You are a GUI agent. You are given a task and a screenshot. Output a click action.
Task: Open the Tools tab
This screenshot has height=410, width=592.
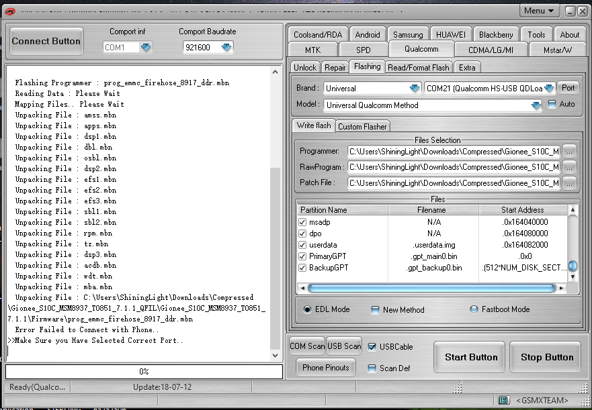(x=536, y=35)
